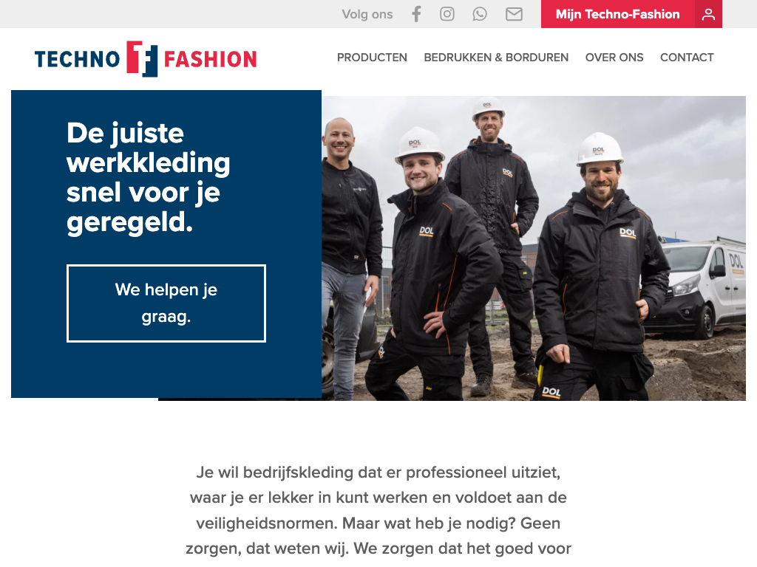The height and width of the screenshot is (567, 757).
Task: Go to the Over Ons page
Action: 614,58
